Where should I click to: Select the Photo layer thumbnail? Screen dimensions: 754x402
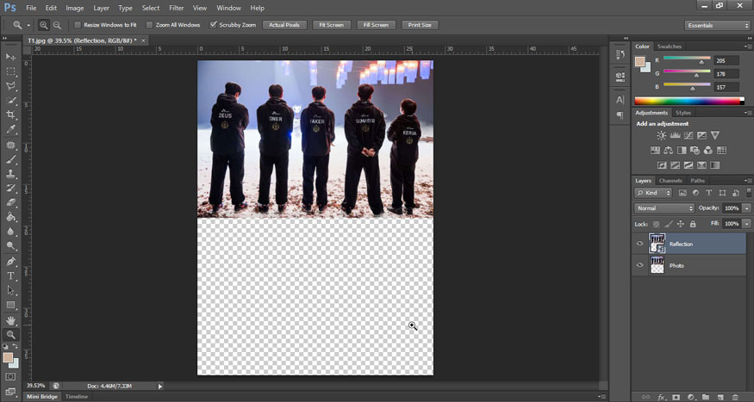[657, 265]
